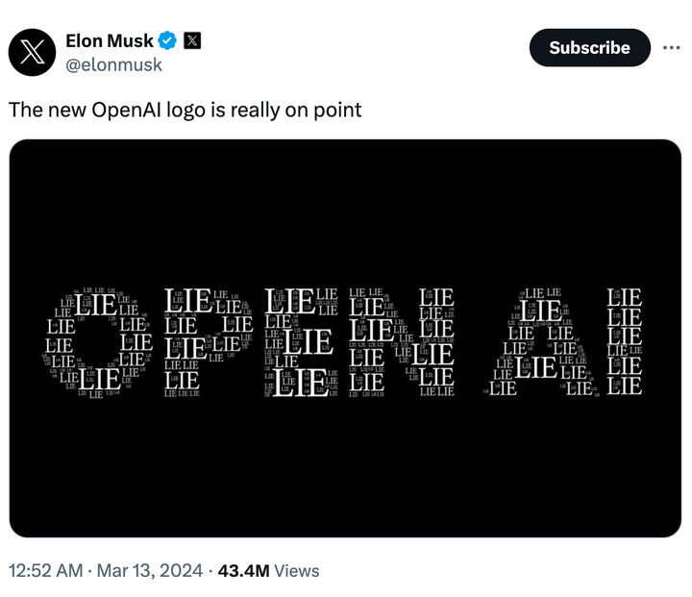Click the letter E in the image
The image size is (692, 597).
[301, 342]
